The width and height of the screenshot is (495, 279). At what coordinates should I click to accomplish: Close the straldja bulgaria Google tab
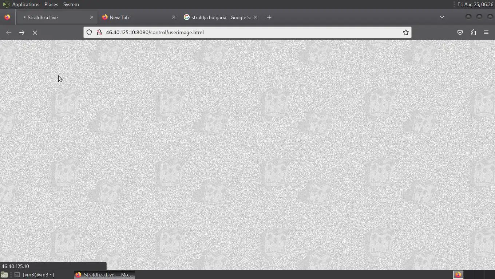[255, 17]
